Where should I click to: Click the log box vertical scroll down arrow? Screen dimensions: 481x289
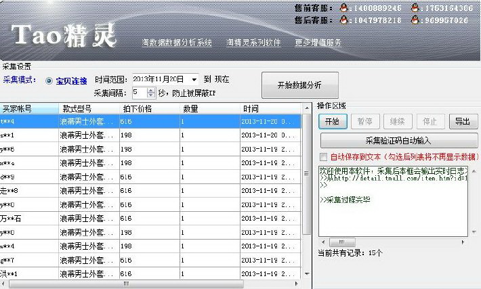474,232
